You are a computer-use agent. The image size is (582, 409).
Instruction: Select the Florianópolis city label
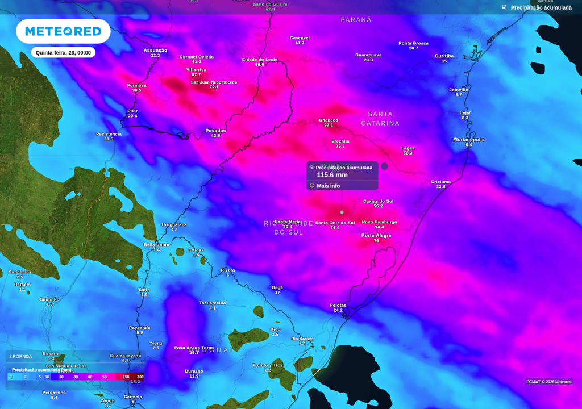click(x=469, y=140)
